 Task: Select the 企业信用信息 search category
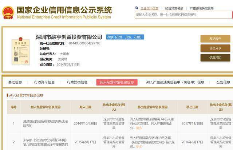click(149, 8)
